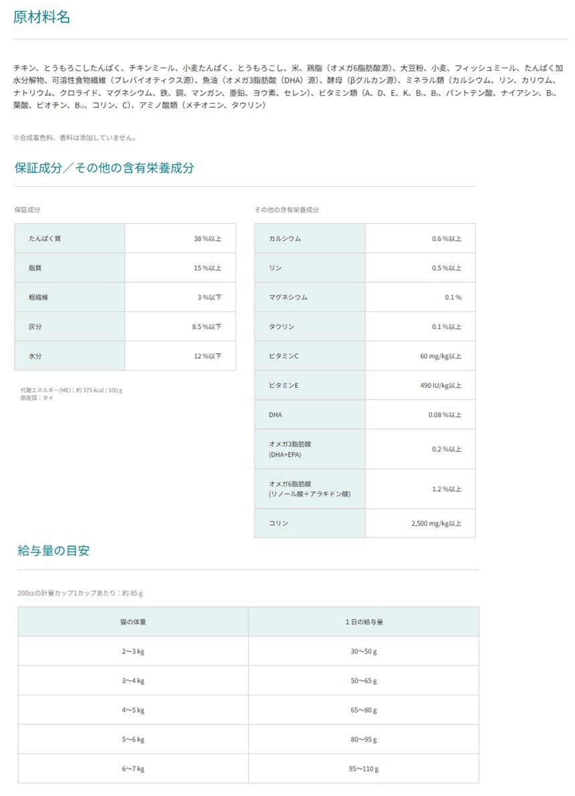Image resolution: width=575 pixels, height=796 pixels.
Task: Select the 水分 row label
Action: click(36, 356)
